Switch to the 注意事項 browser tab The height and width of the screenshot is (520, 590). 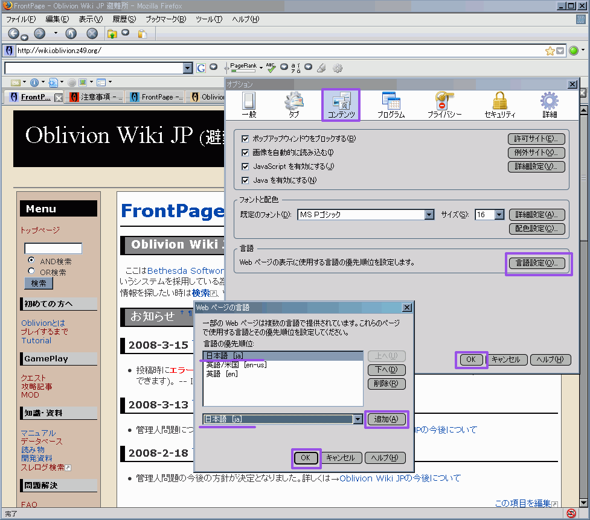tap(95, 97)
